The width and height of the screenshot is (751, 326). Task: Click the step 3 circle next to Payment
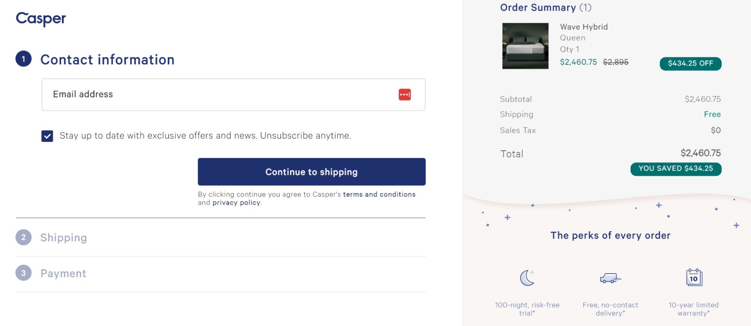coord(23,273)
